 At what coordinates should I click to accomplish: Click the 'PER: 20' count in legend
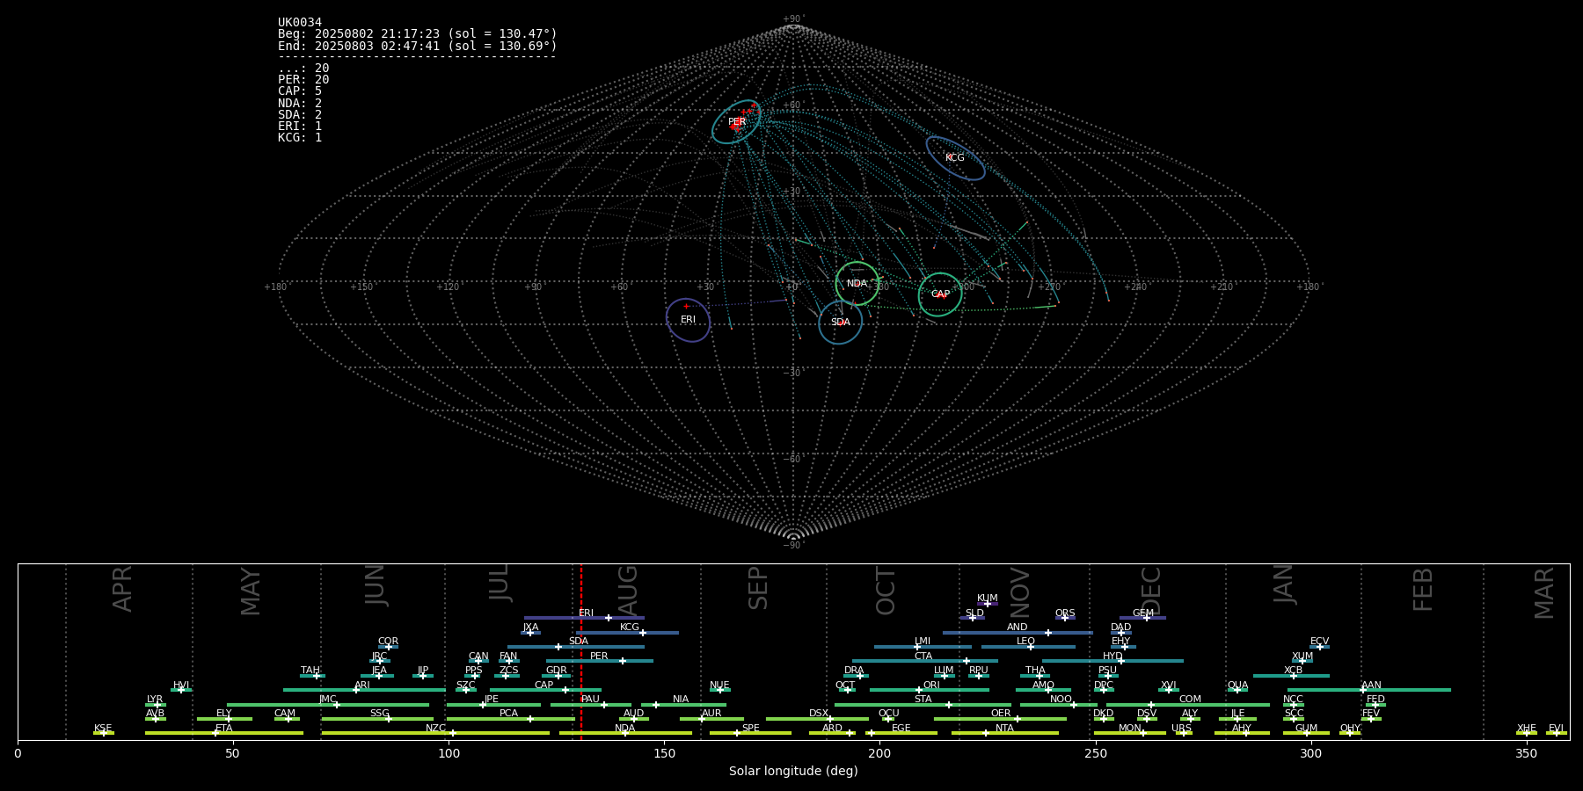(303, 80)
